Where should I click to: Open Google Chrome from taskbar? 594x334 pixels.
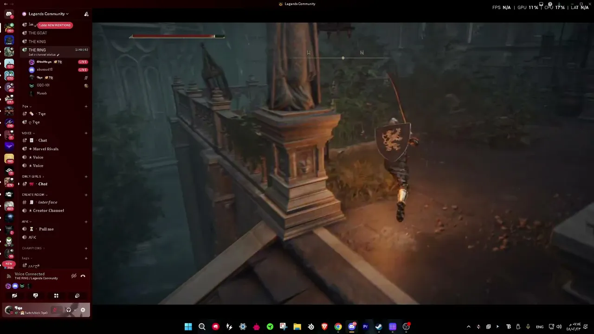point(338,327)
